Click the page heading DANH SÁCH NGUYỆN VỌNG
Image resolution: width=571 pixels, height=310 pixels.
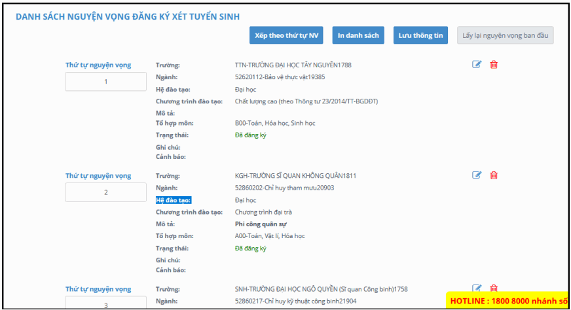(x=128, y=17)
